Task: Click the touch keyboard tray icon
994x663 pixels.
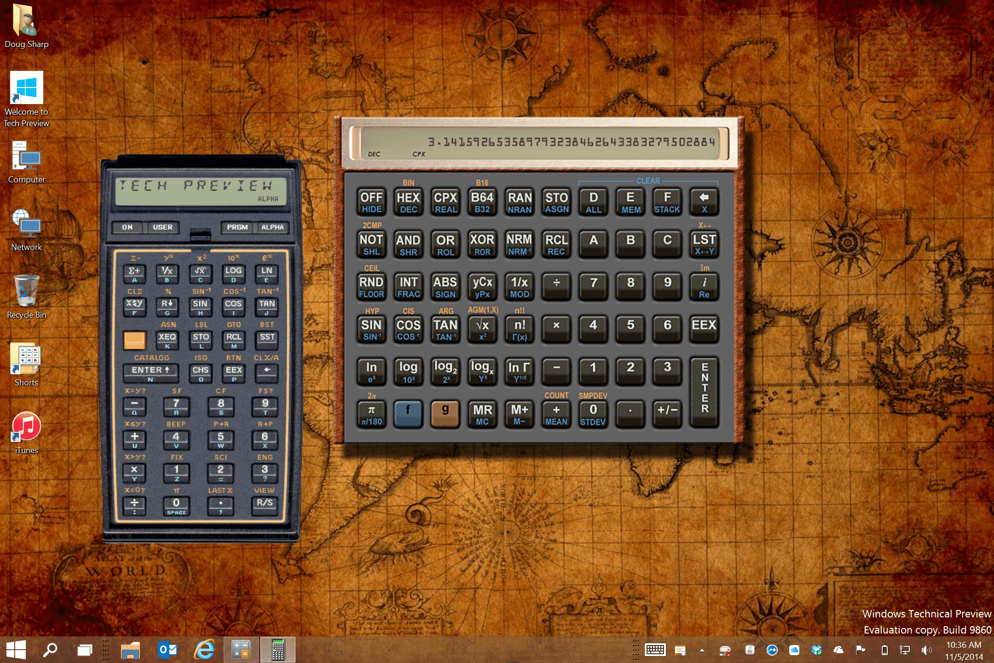Action: point(655,650)
